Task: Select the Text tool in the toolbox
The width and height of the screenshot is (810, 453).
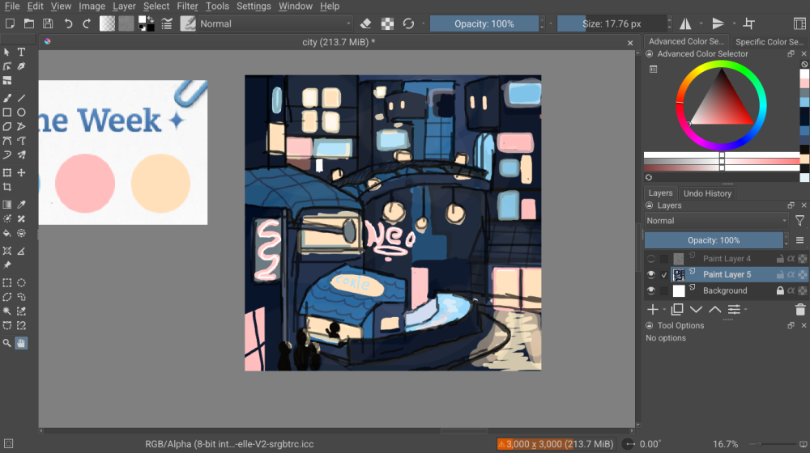Action: pos(21,52)
